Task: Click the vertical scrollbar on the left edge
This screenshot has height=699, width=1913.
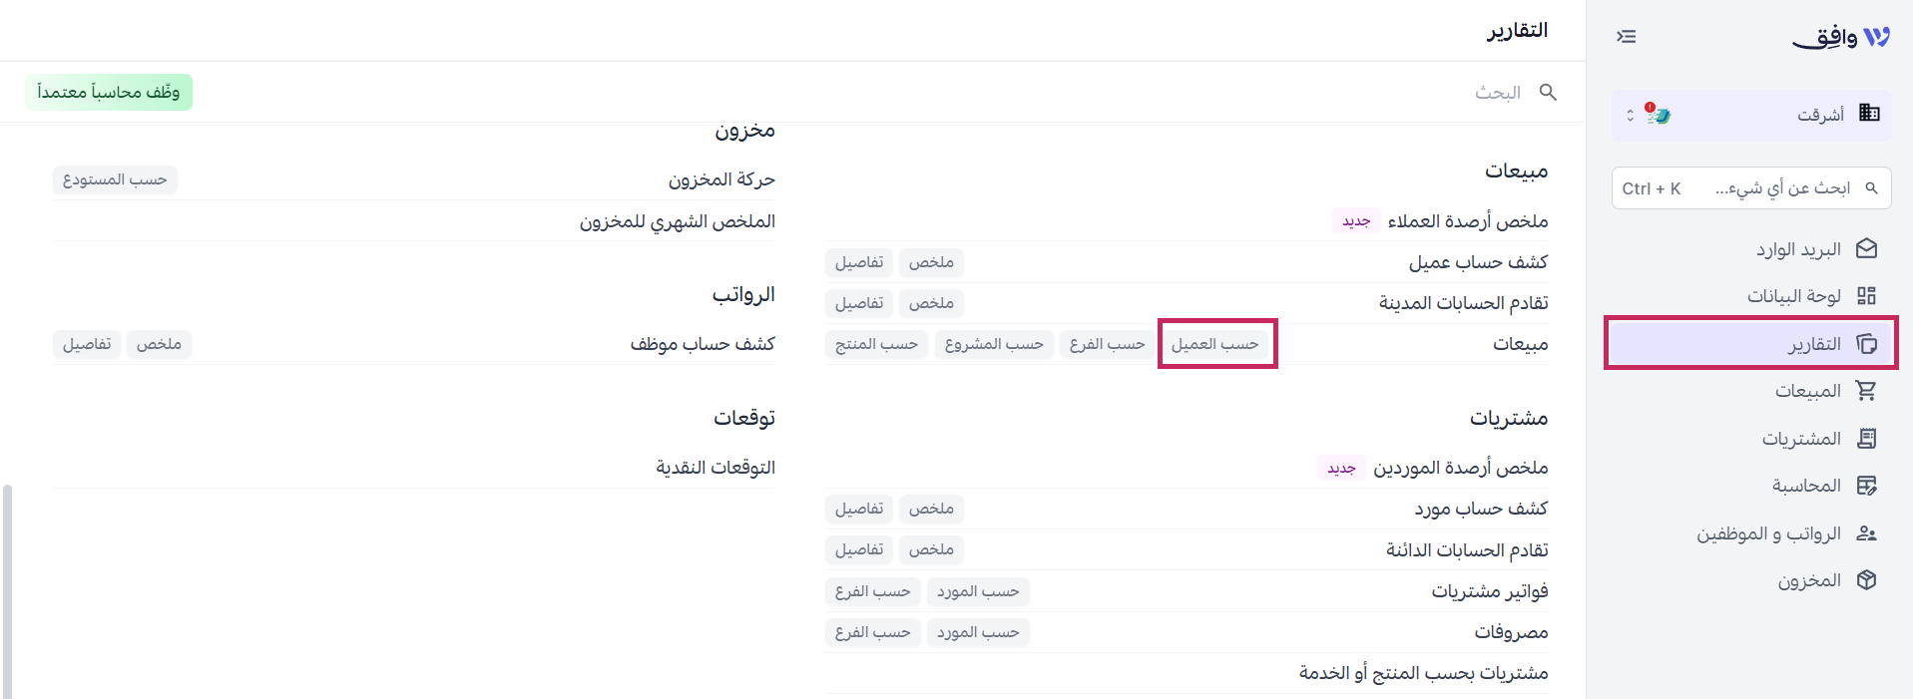Action: click(7, 591)
